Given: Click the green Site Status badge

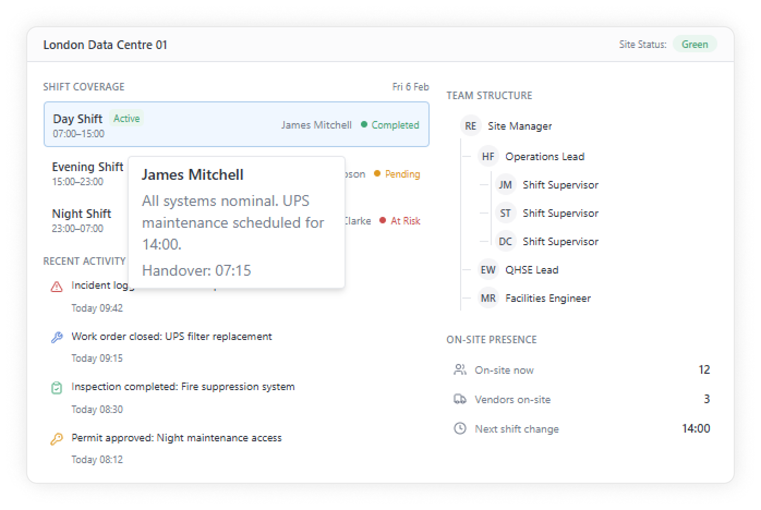Looking at the screenshot, I should tap(694, 45).
